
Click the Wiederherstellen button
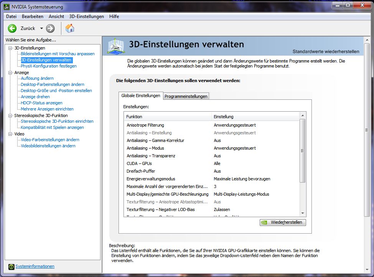click(283, 223)
